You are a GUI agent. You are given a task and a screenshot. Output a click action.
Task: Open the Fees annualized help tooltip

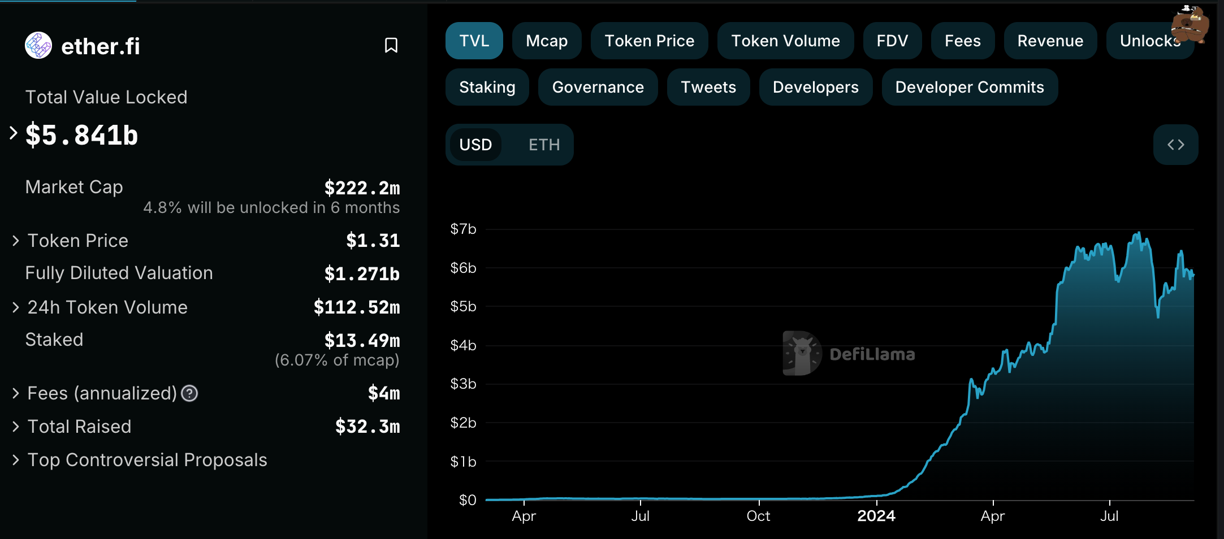[189, 393]
